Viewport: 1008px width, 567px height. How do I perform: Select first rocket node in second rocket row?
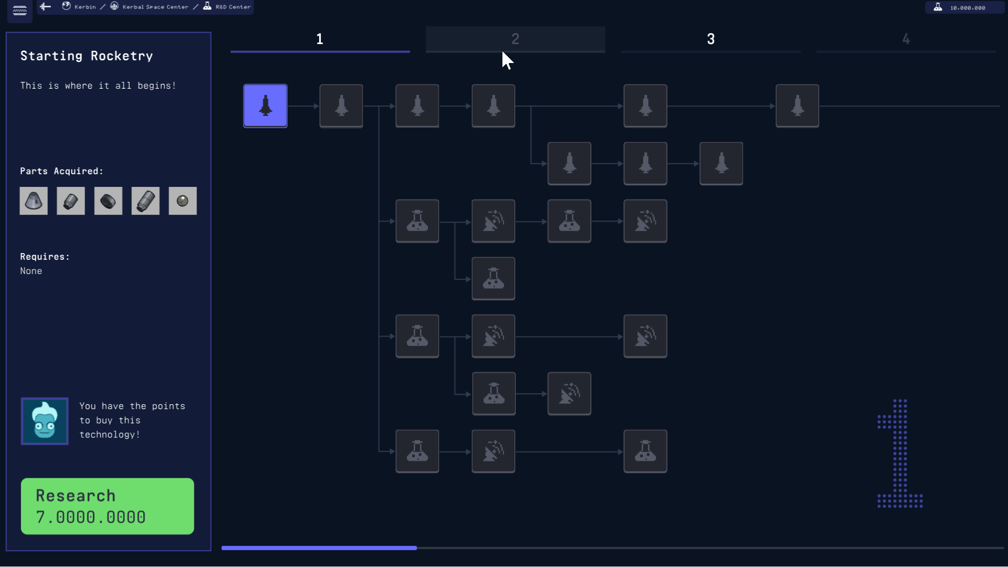tap(569, 163)
